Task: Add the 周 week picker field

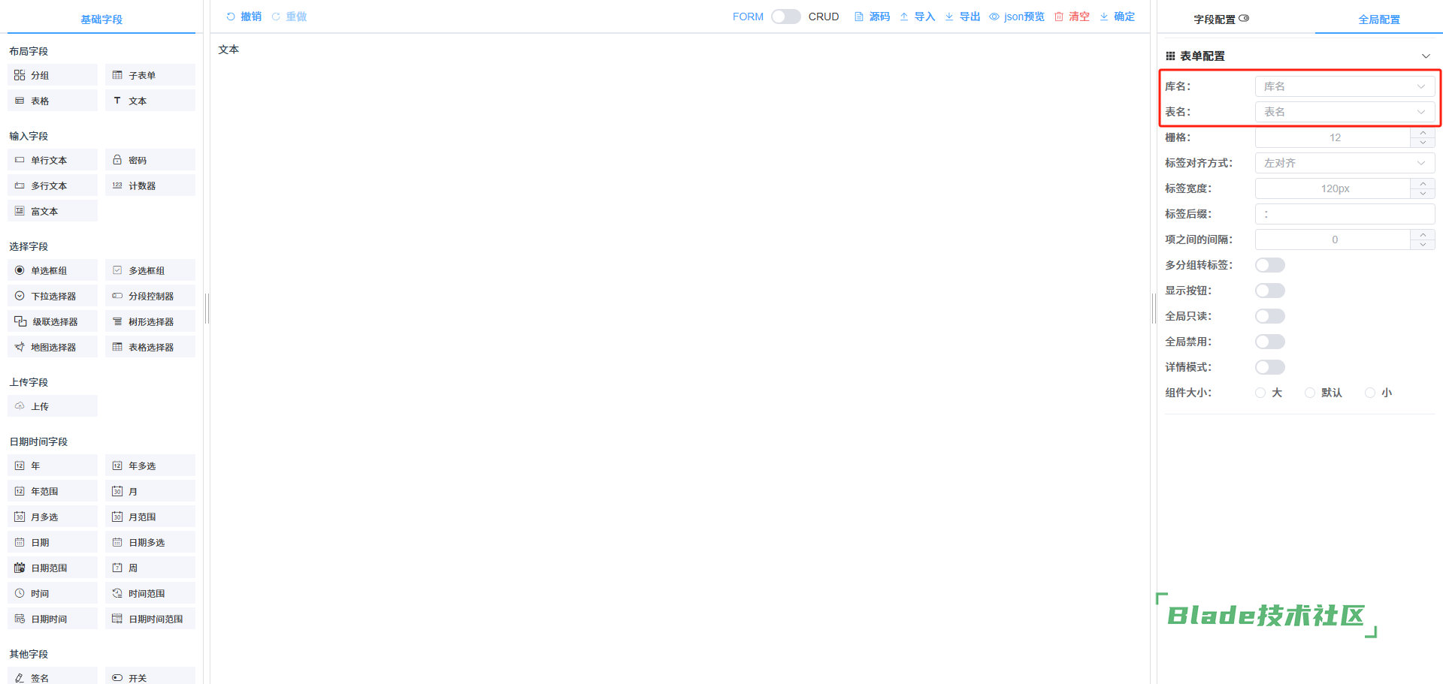Action: click(x=150, y=568)
